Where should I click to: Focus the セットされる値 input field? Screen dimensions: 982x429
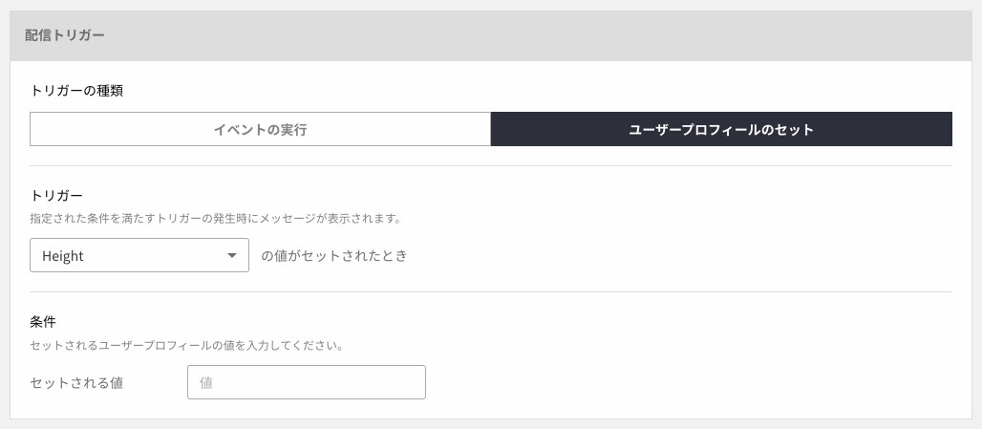coord(307,382)
